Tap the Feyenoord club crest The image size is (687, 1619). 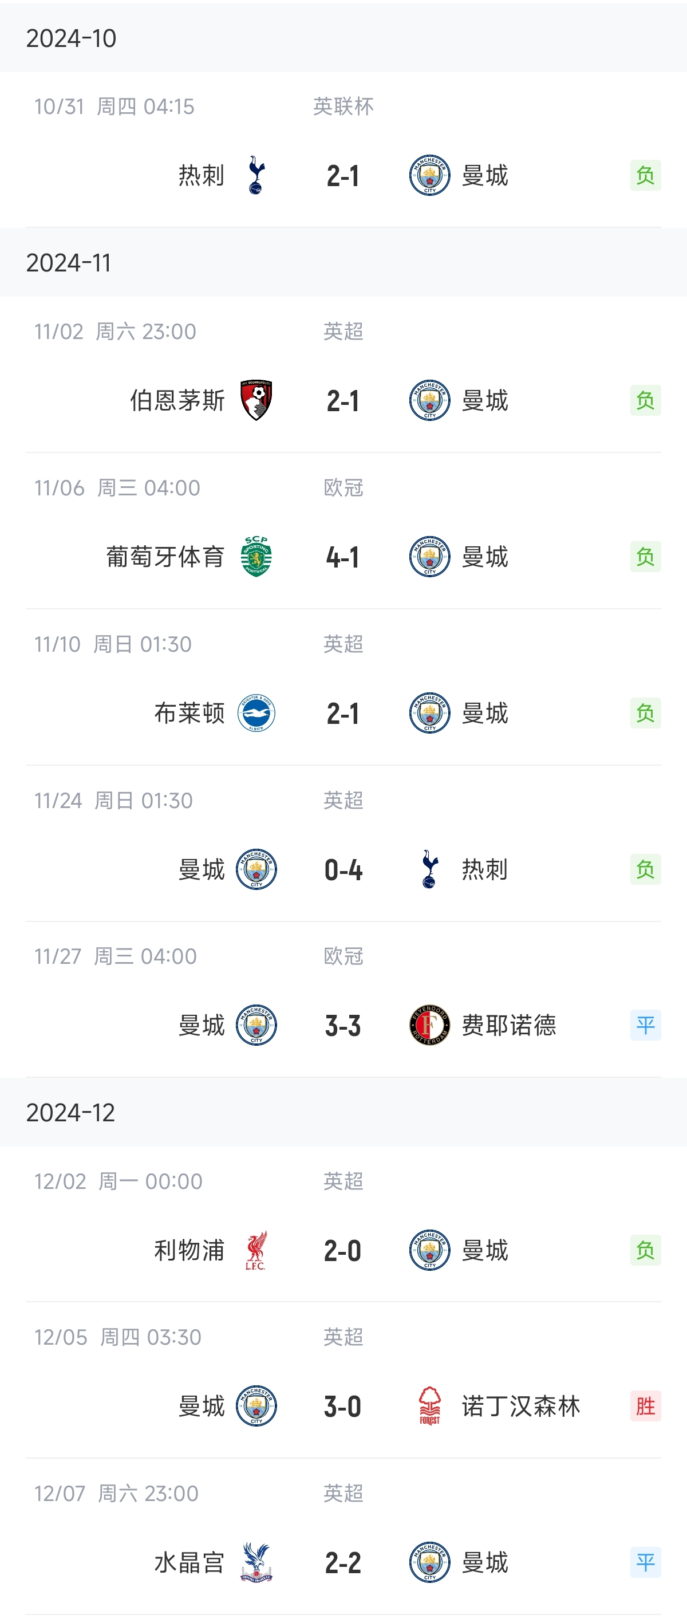[x=429, y=1025]
